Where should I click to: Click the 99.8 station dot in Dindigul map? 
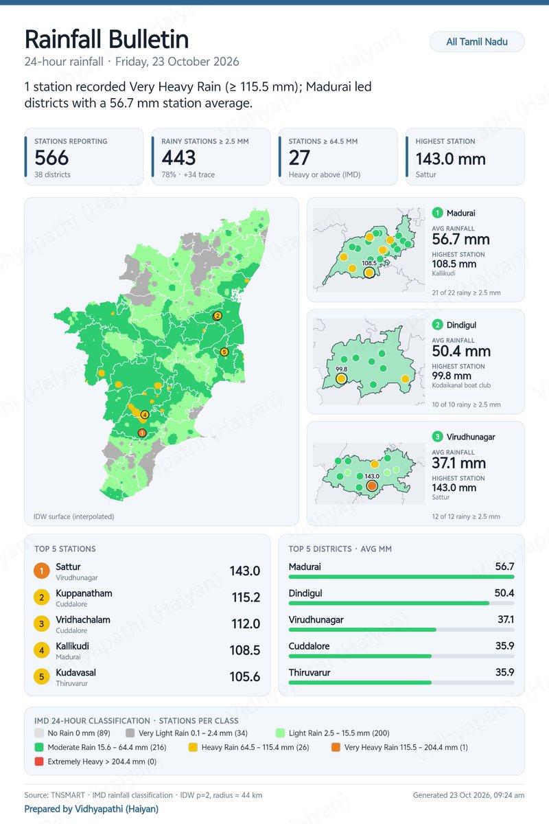tap(341, 378)
